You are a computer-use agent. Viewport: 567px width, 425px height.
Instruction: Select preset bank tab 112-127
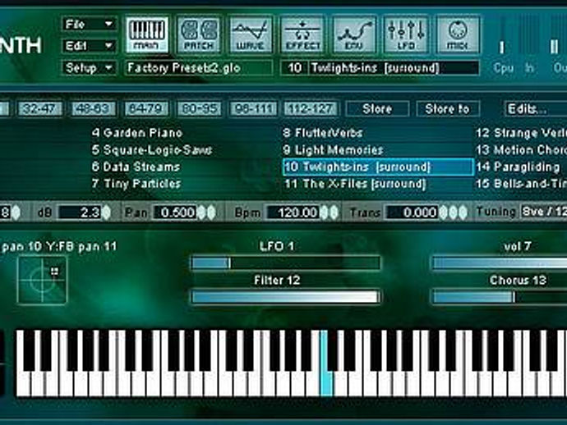pyautogui.click(x=311, y=108)
